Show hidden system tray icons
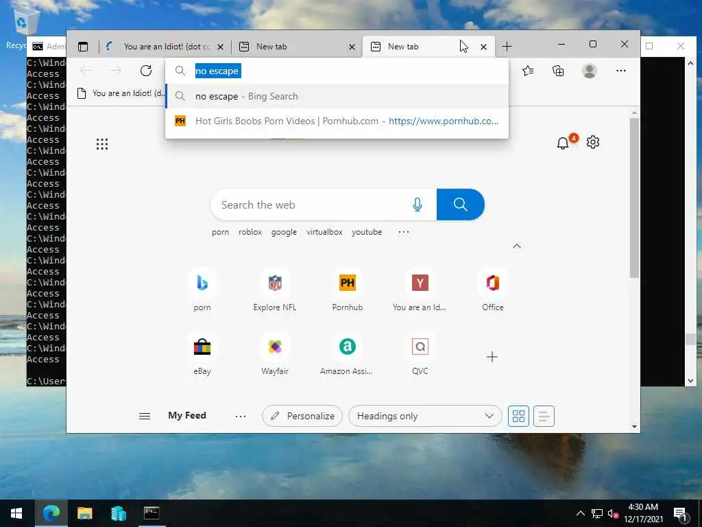The width and height of the screenshot is (702, 527). [x=580, y=513]
